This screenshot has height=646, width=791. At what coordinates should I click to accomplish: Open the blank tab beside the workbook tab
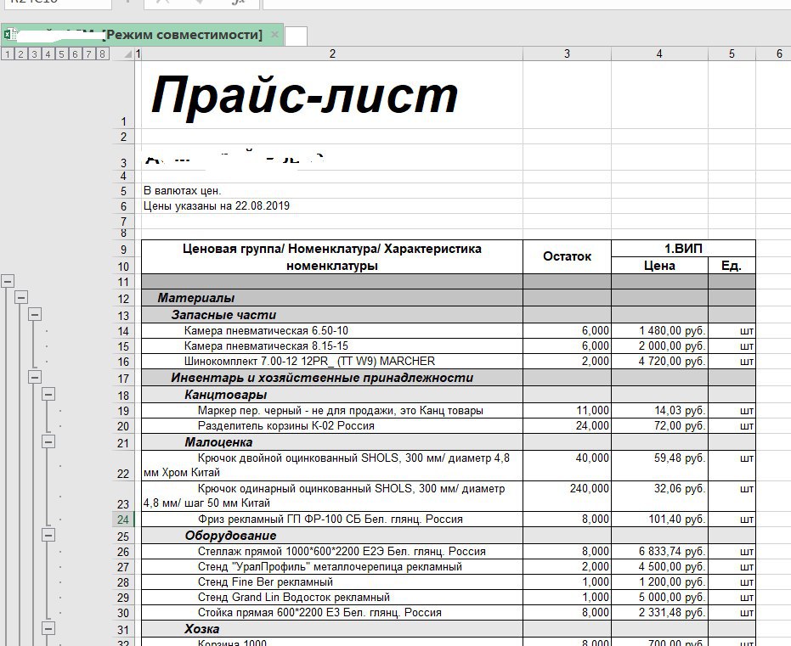(296, 37)
